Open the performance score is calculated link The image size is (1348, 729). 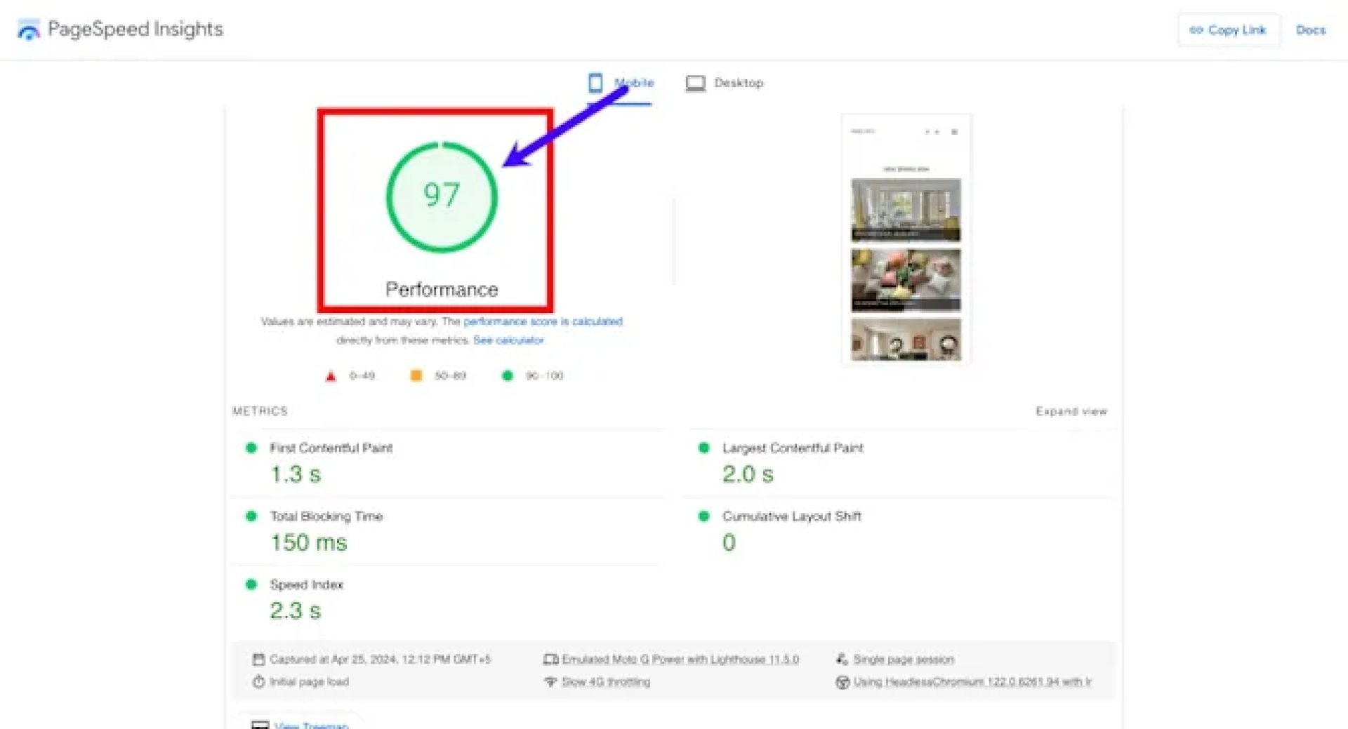542,321
